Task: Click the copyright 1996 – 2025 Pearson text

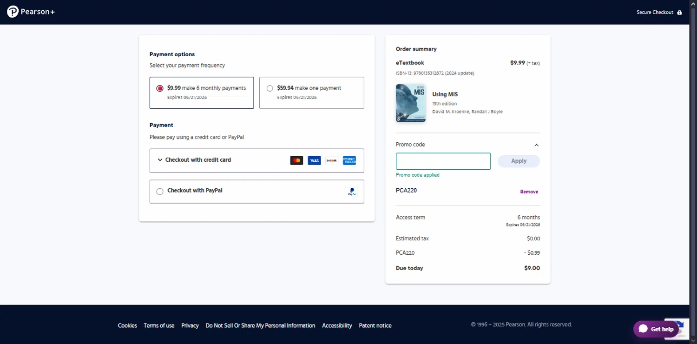Action: click(521, 324)
